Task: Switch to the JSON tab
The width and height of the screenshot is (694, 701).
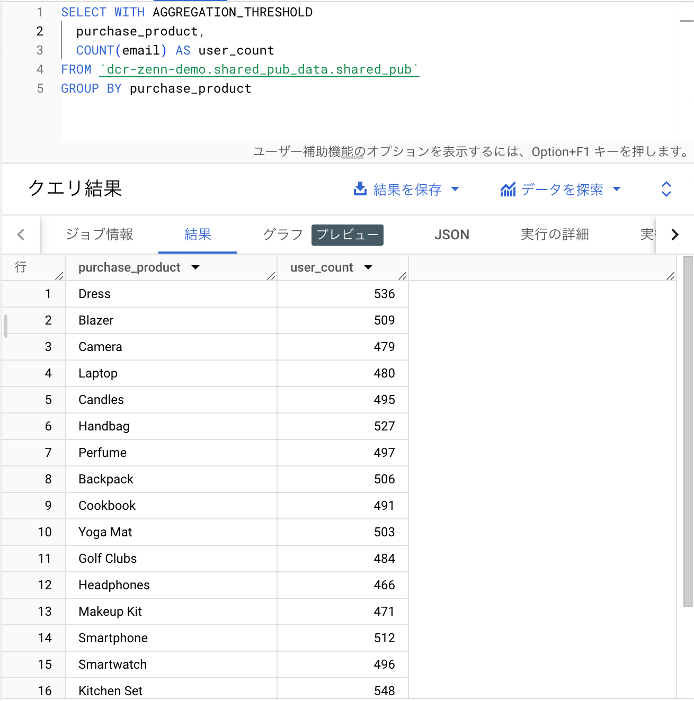Action: click(451, 235)
